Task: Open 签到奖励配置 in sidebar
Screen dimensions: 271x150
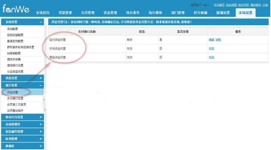Action: coord(15,35)
